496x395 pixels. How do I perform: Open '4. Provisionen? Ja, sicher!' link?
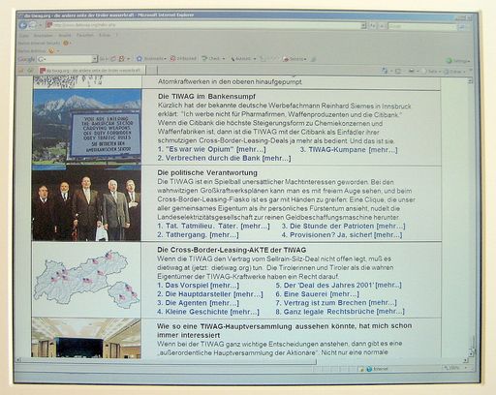pyautogui.click(x=342, y=234)
